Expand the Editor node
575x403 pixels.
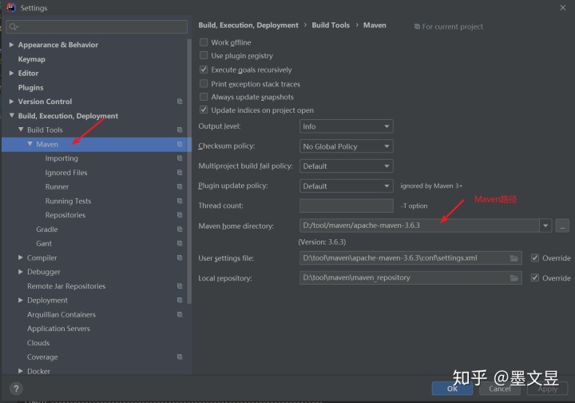pos(11,73)
